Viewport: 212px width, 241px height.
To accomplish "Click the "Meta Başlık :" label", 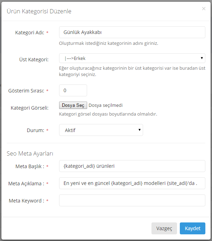I will coord(29,166).
